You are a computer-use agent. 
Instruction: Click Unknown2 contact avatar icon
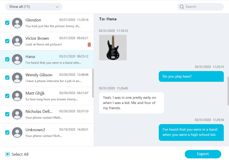[x=17, y=132]
